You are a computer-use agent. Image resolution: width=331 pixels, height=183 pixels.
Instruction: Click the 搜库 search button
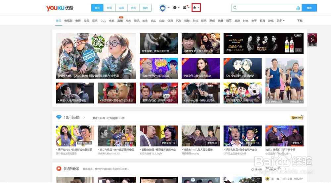point(309,8)
